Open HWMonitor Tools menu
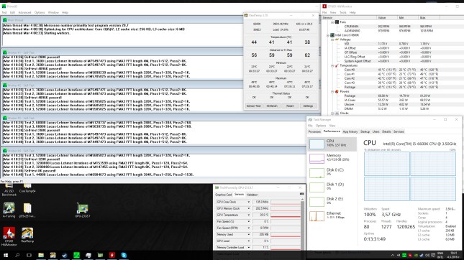The image size is (464, 260). (342, 12)
